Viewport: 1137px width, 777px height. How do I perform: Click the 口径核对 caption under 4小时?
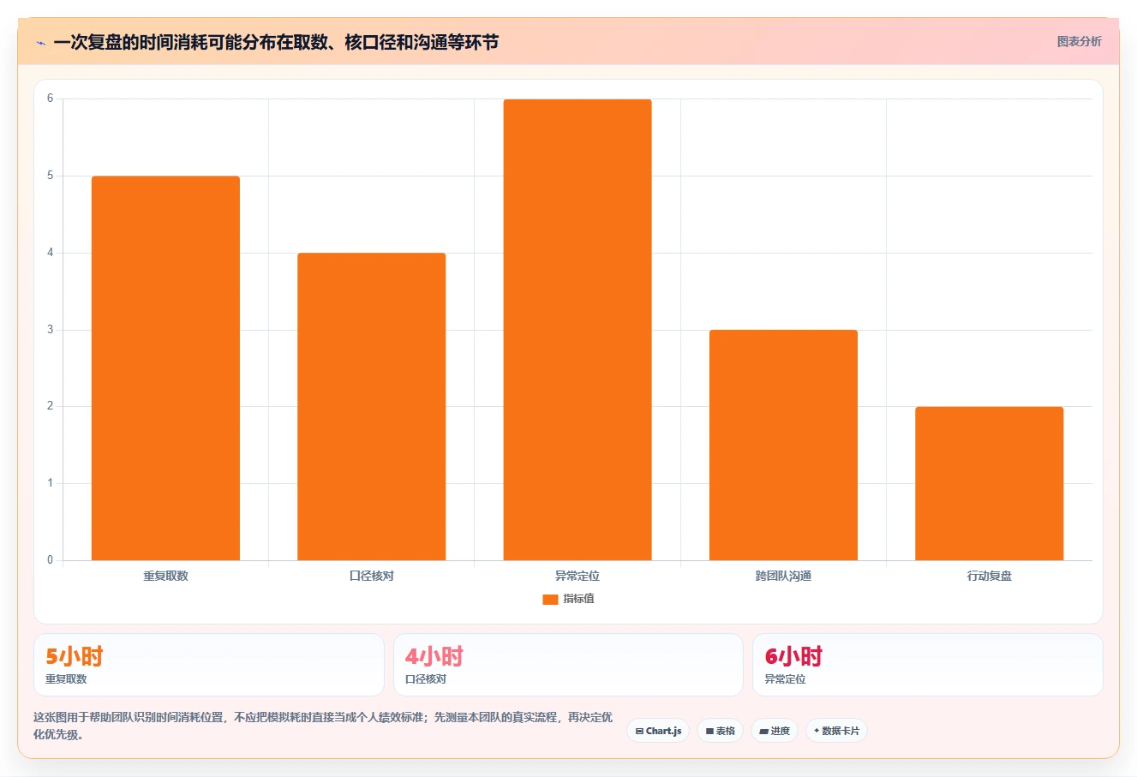pyautogui.click(x=426, y=679)
